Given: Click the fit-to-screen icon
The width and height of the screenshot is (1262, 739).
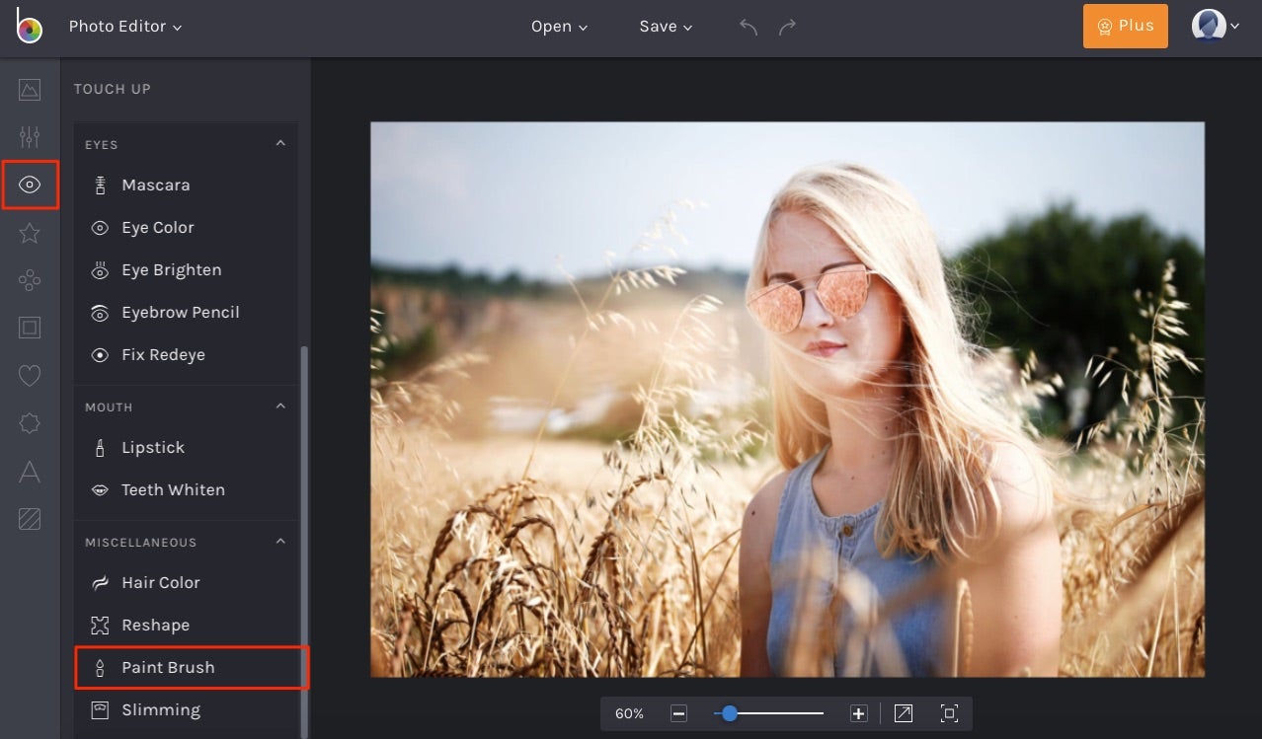Looking at the screenshot, I should [x=948, y=712].
